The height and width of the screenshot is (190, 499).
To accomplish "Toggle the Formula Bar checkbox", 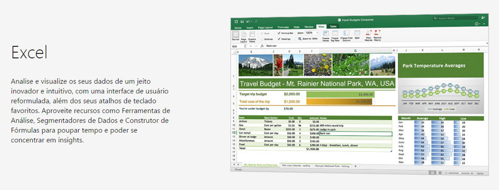I will [x=279, y=33].
